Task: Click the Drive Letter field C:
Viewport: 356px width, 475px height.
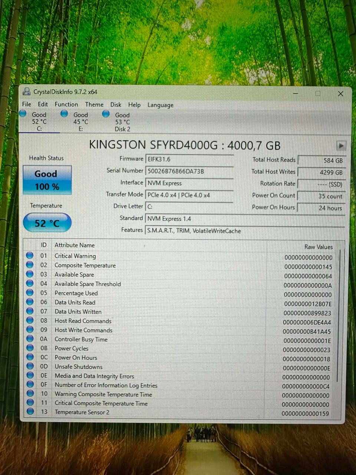Action: pos(189,207)
